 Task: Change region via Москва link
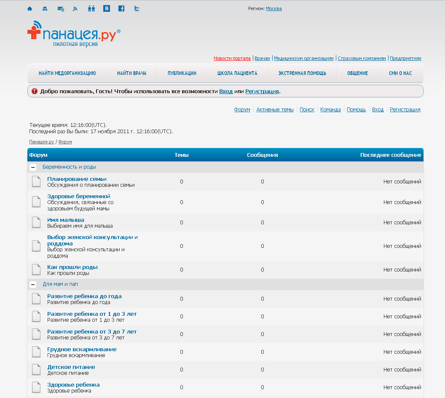tap(274, 8)
